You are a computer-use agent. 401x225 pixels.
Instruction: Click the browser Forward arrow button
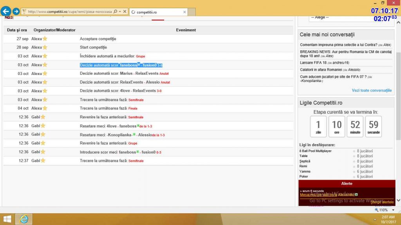[x=16, y=12]
